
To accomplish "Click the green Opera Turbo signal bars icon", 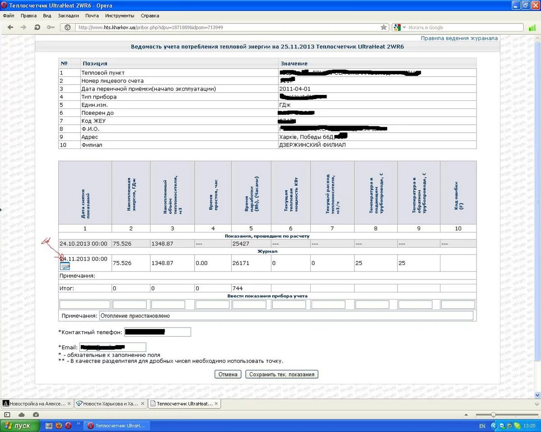I will coord(532,27).
